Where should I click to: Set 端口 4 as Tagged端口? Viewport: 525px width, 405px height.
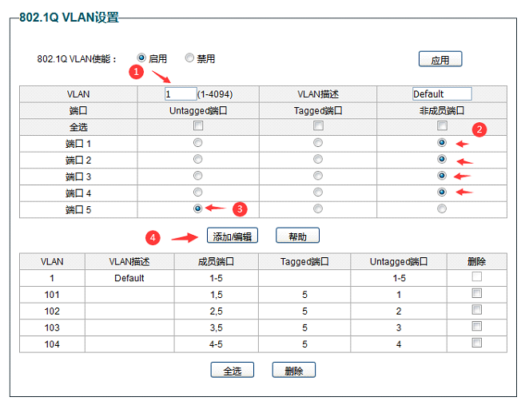tap(318, 193)
